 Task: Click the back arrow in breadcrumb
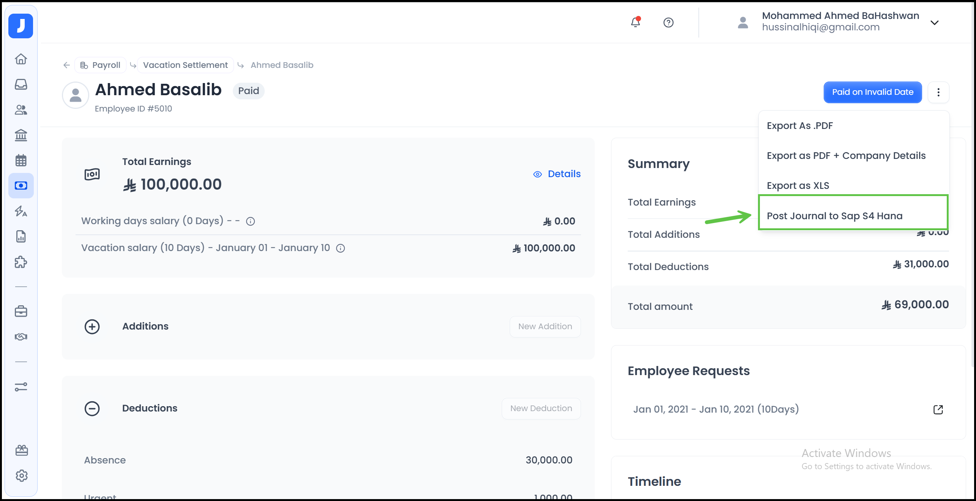tap(66, 65)
